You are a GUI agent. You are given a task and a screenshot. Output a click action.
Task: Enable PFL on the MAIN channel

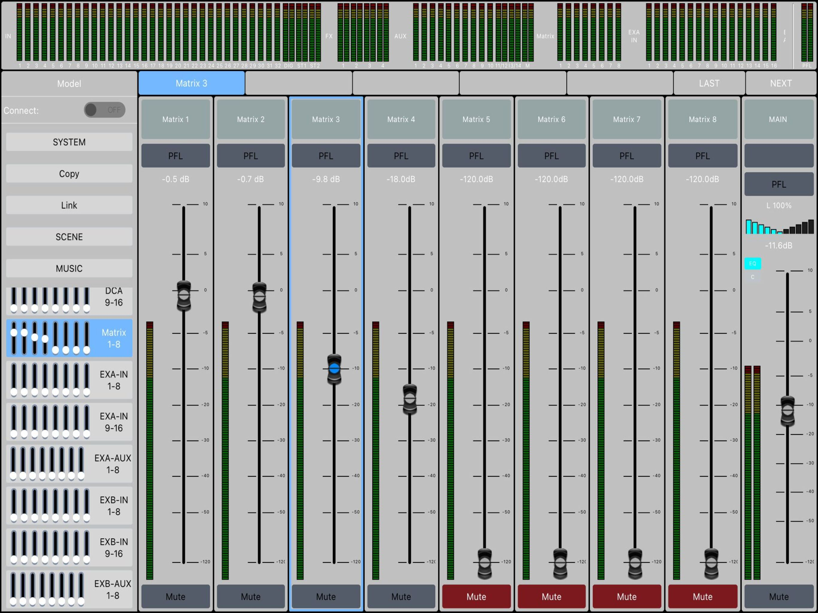tap(779, 184)
